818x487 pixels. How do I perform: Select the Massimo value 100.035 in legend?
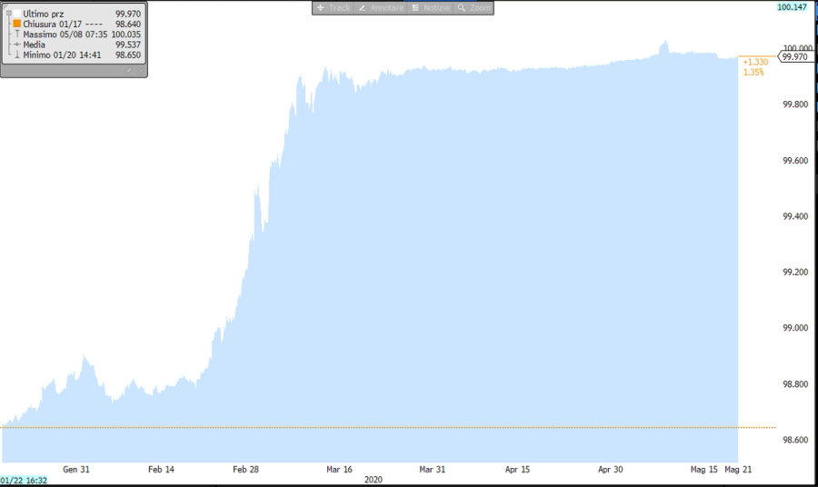tap(125, 35)
